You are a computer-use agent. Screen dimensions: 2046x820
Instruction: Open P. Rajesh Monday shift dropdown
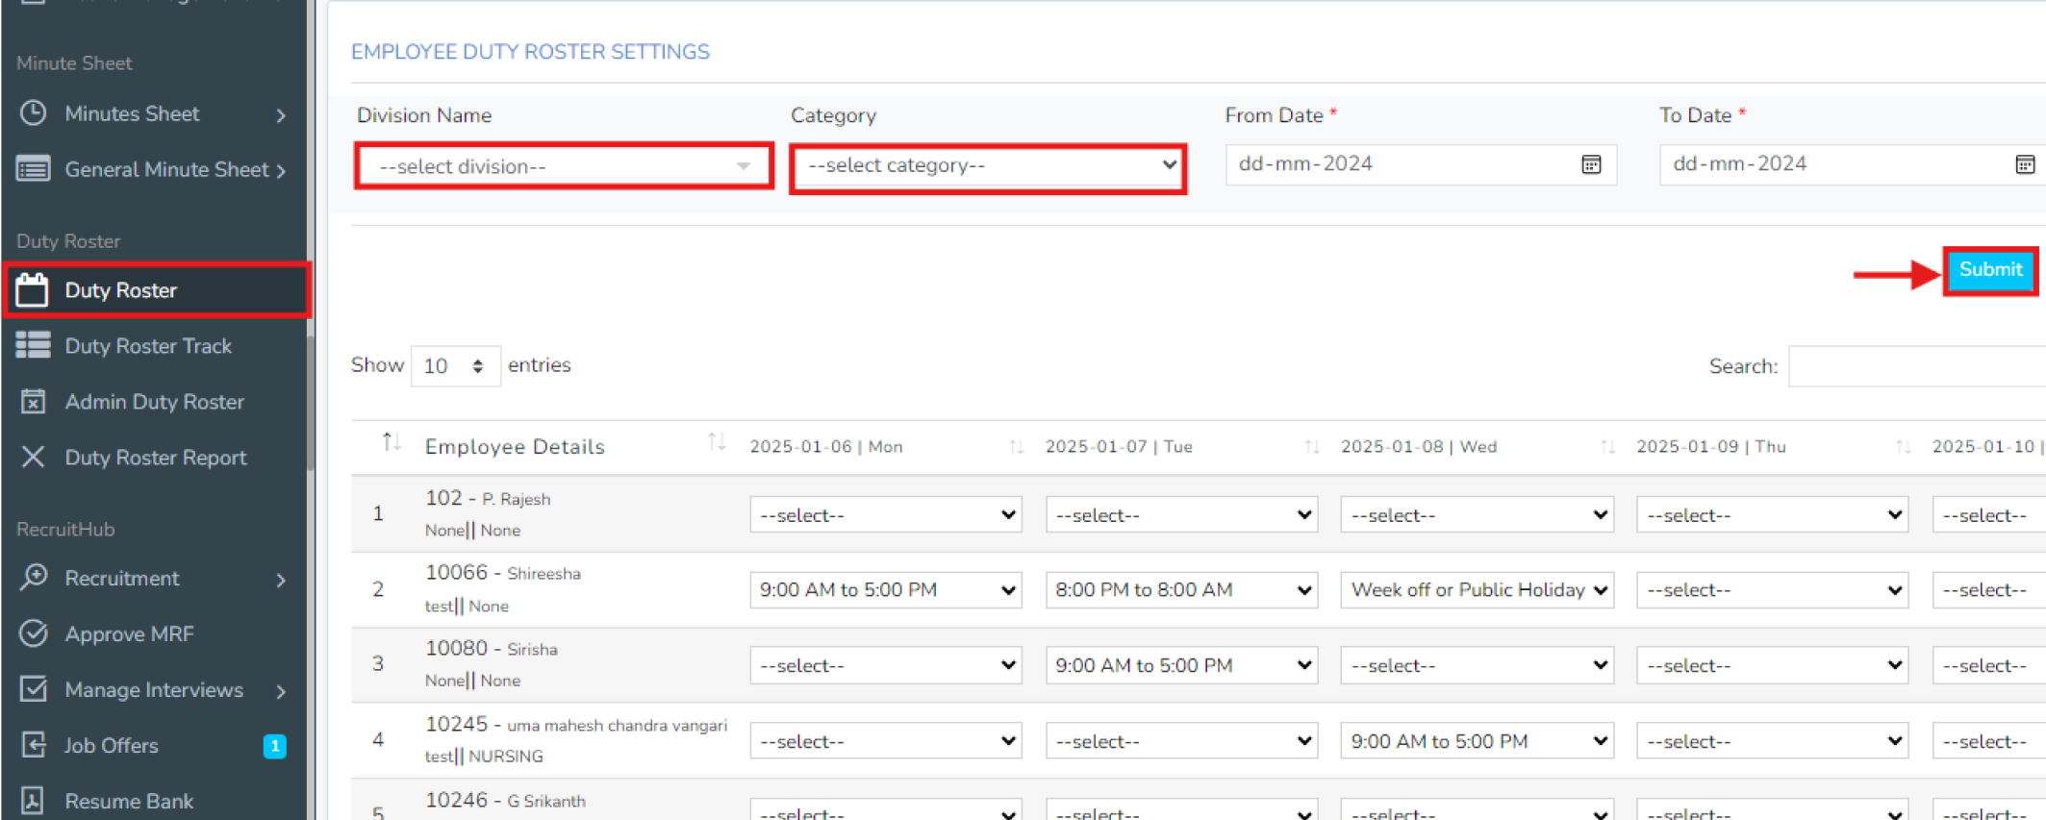click(885, 514)
